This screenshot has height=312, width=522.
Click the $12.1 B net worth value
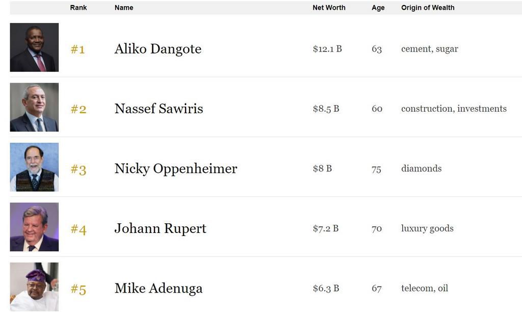[327, 49]
